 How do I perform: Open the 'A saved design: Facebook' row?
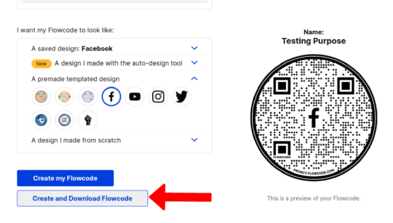click(x=115, y=48)
